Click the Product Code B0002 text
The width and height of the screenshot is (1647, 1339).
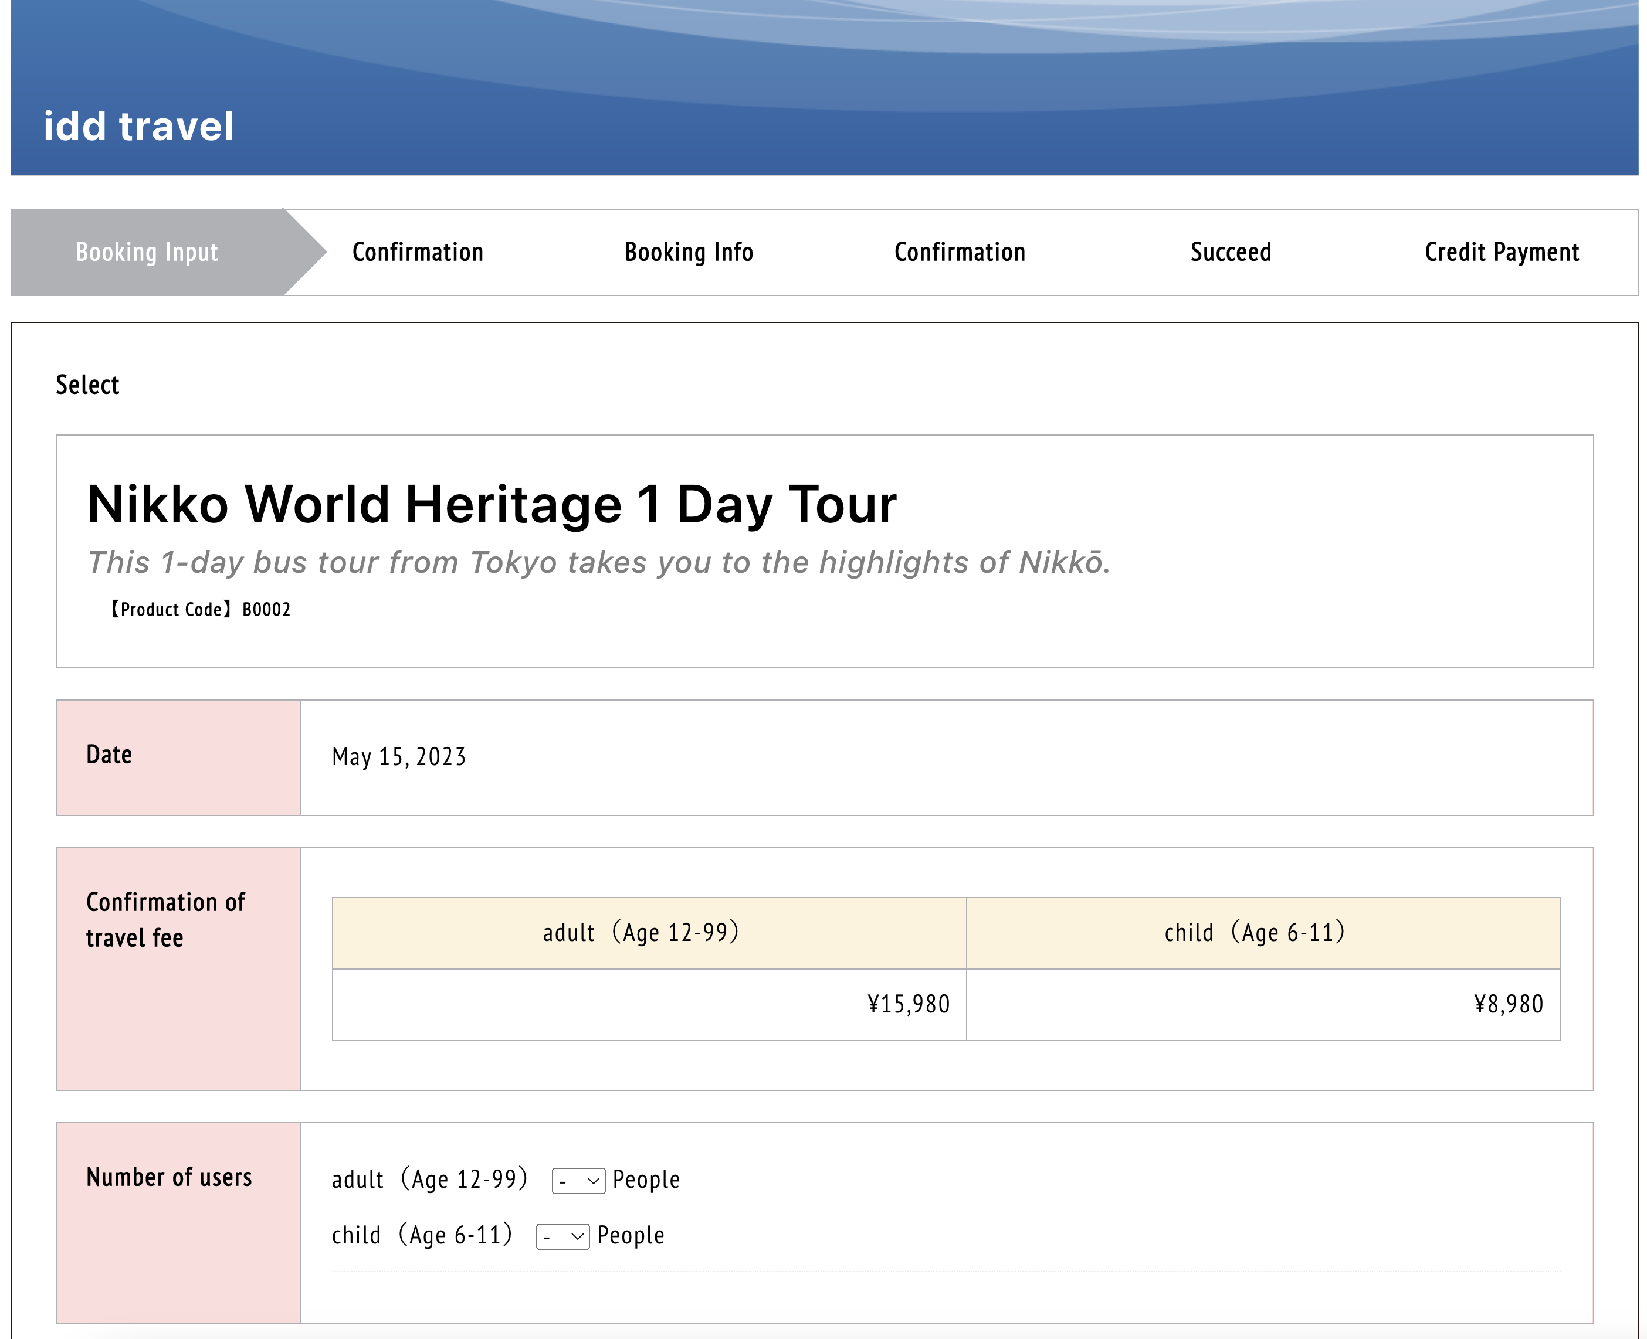coord(201,609)
